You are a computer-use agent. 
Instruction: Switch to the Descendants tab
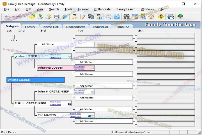(76, 27)
